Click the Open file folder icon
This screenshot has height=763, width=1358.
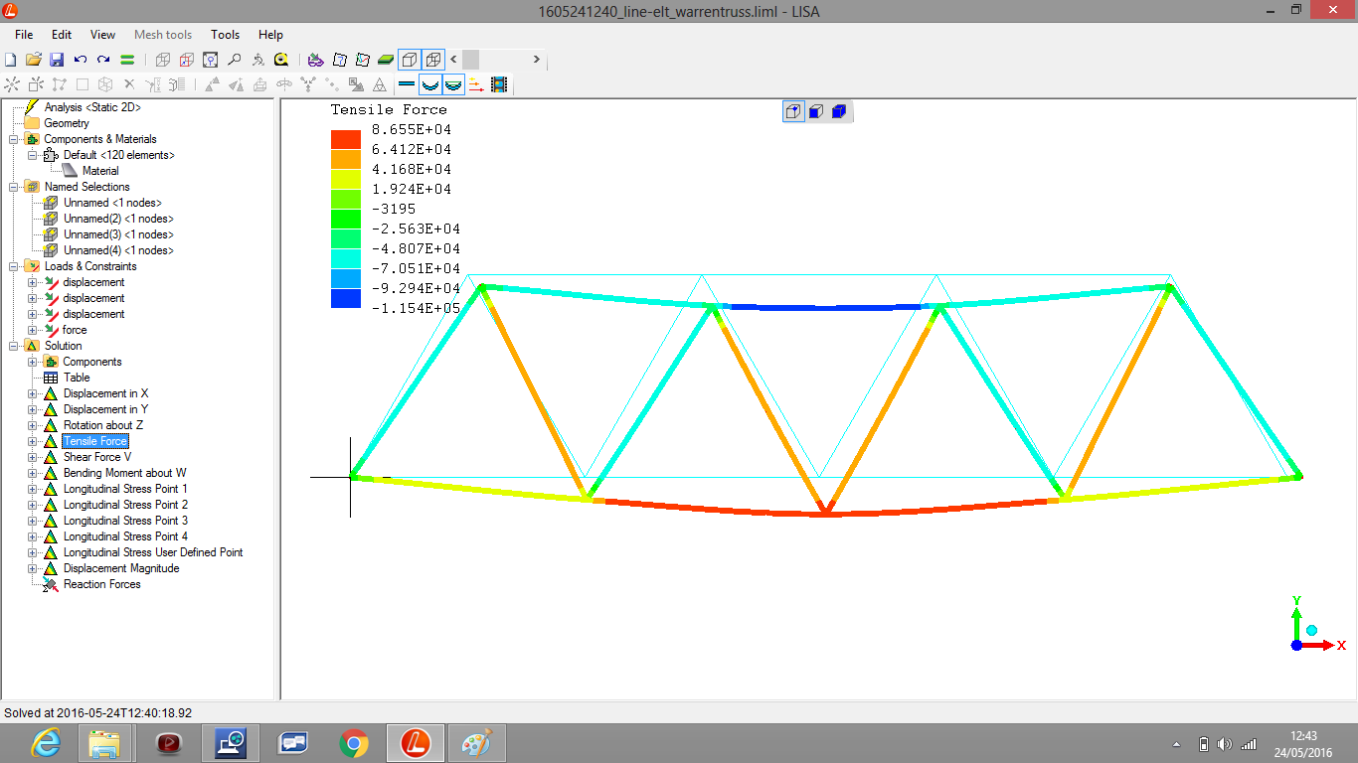point(34,60)
